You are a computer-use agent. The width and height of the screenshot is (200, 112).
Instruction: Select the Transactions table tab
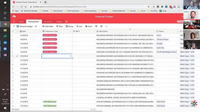click(33, 22)
